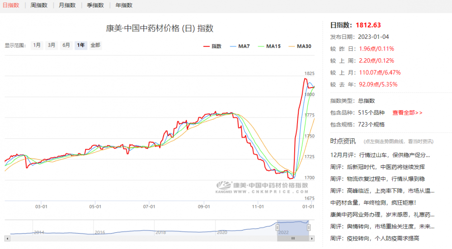Screen dimensions: 452x249
Task: Click the horizontal scrollbar thumb grip
Action: click(x=293, y=239)
